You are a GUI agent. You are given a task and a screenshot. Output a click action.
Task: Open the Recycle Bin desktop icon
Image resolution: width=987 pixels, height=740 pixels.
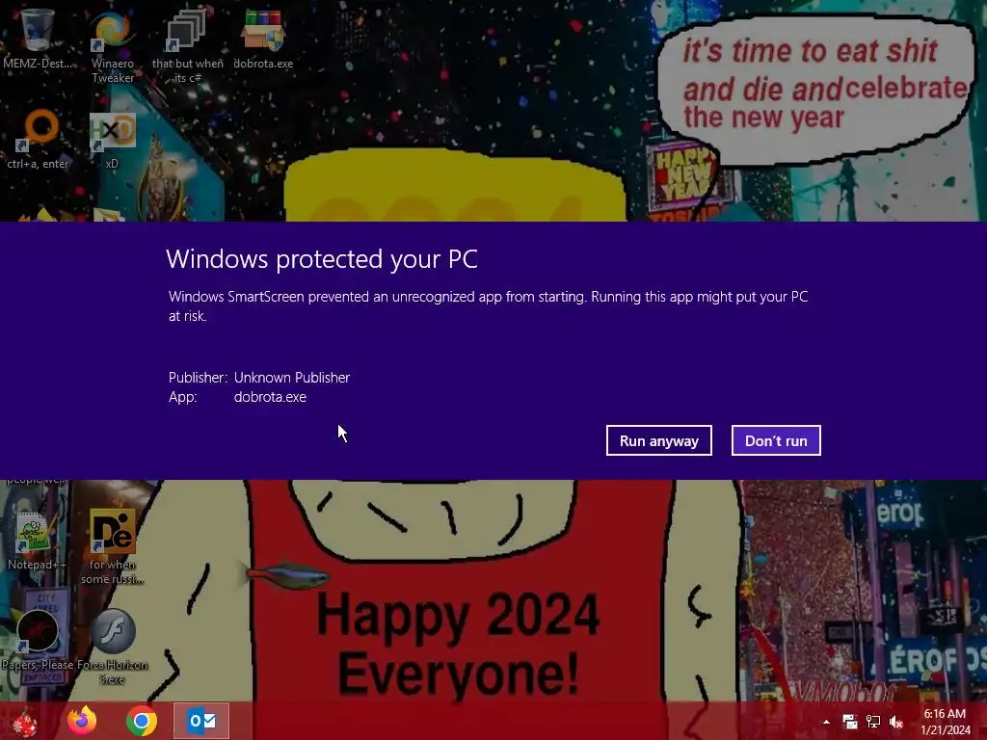coord(38,38)
